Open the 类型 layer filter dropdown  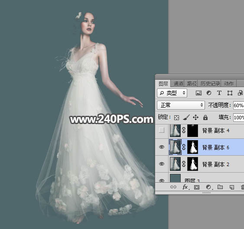(x=172, y=93)
